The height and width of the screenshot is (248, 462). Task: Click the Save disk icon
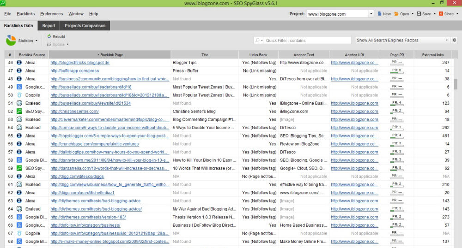point(419,13)
